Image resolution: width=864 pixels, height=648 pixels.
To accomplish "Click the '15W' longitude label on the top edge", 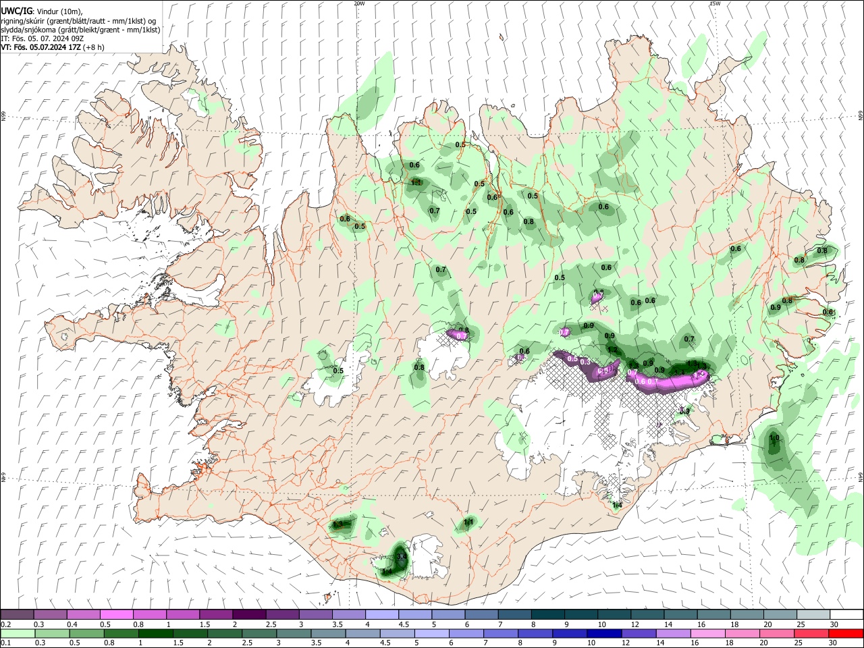I will (x=715, y=3).
